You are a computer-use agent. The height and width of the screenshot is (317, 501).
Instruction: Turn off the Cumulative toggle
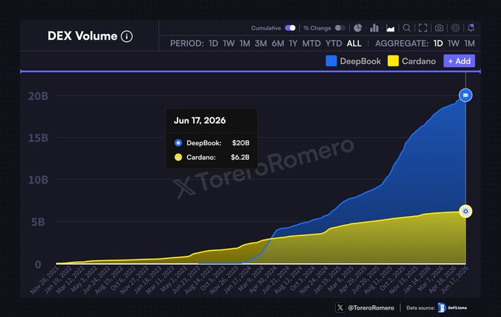tap(290, 28)
